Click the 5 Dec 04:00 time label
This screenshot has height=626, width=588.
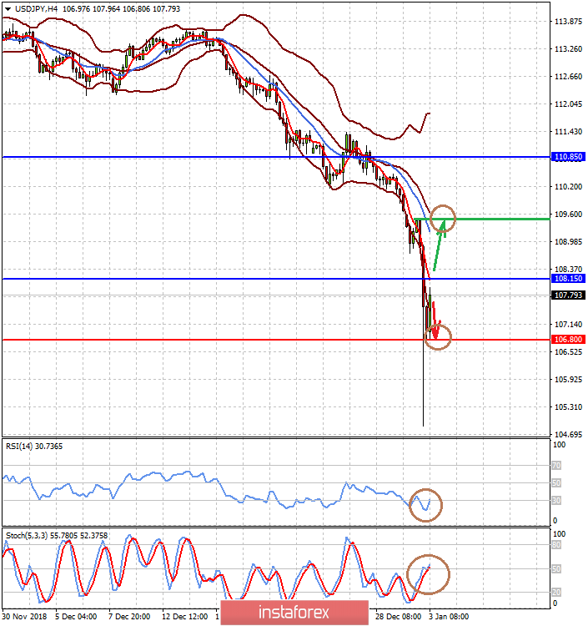pyautogui.click(x=76, y=617)
